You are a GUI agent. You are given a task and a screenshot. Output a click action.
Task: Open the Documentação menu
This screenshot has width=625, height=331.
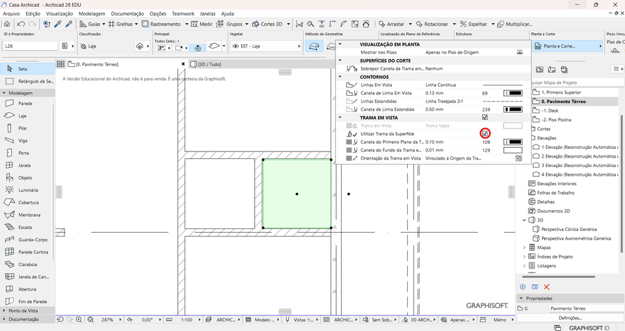point(127,13)
